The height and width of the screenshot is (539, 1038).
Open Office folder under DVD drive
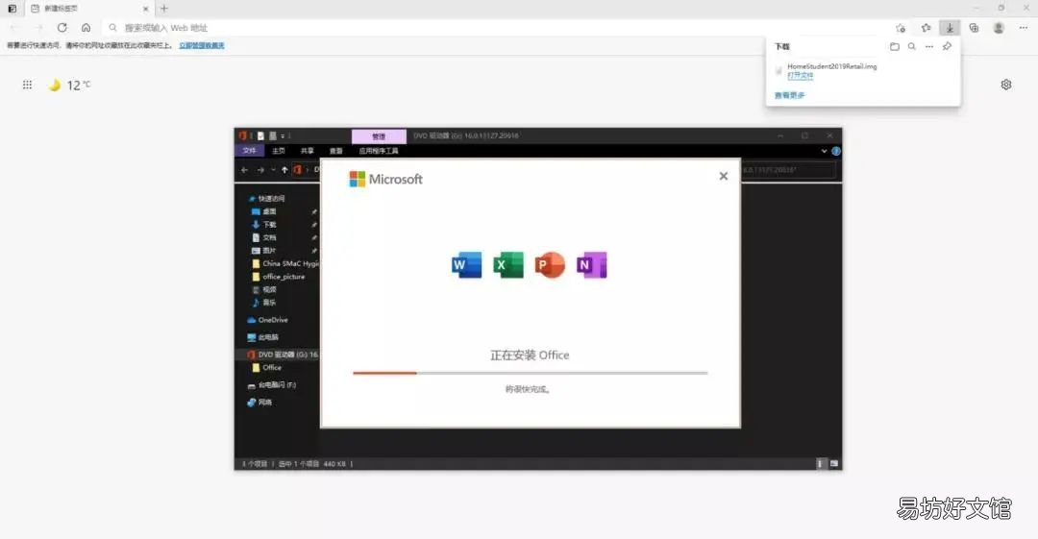tap(266, 367)
